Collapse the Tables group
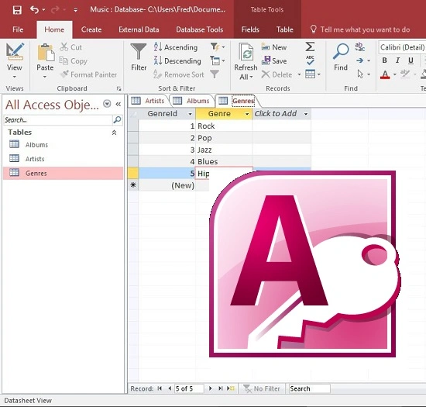The height and width of the screenshot is (407, 426). click(114, 133)
